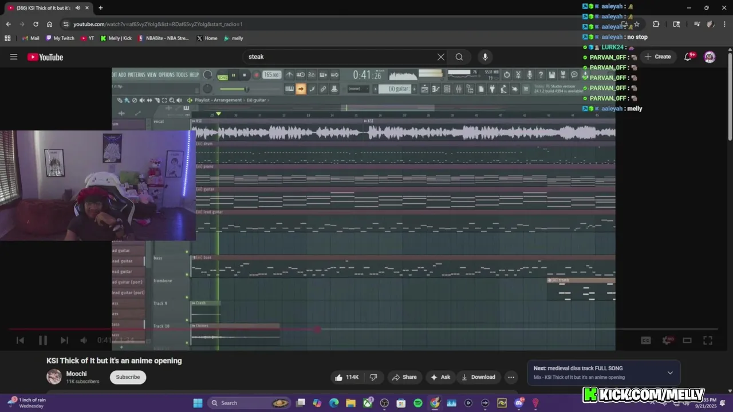The width and height of the screenshot is (733, 412).
Task: Open the player settings gear menu
Action: point(667,340)
